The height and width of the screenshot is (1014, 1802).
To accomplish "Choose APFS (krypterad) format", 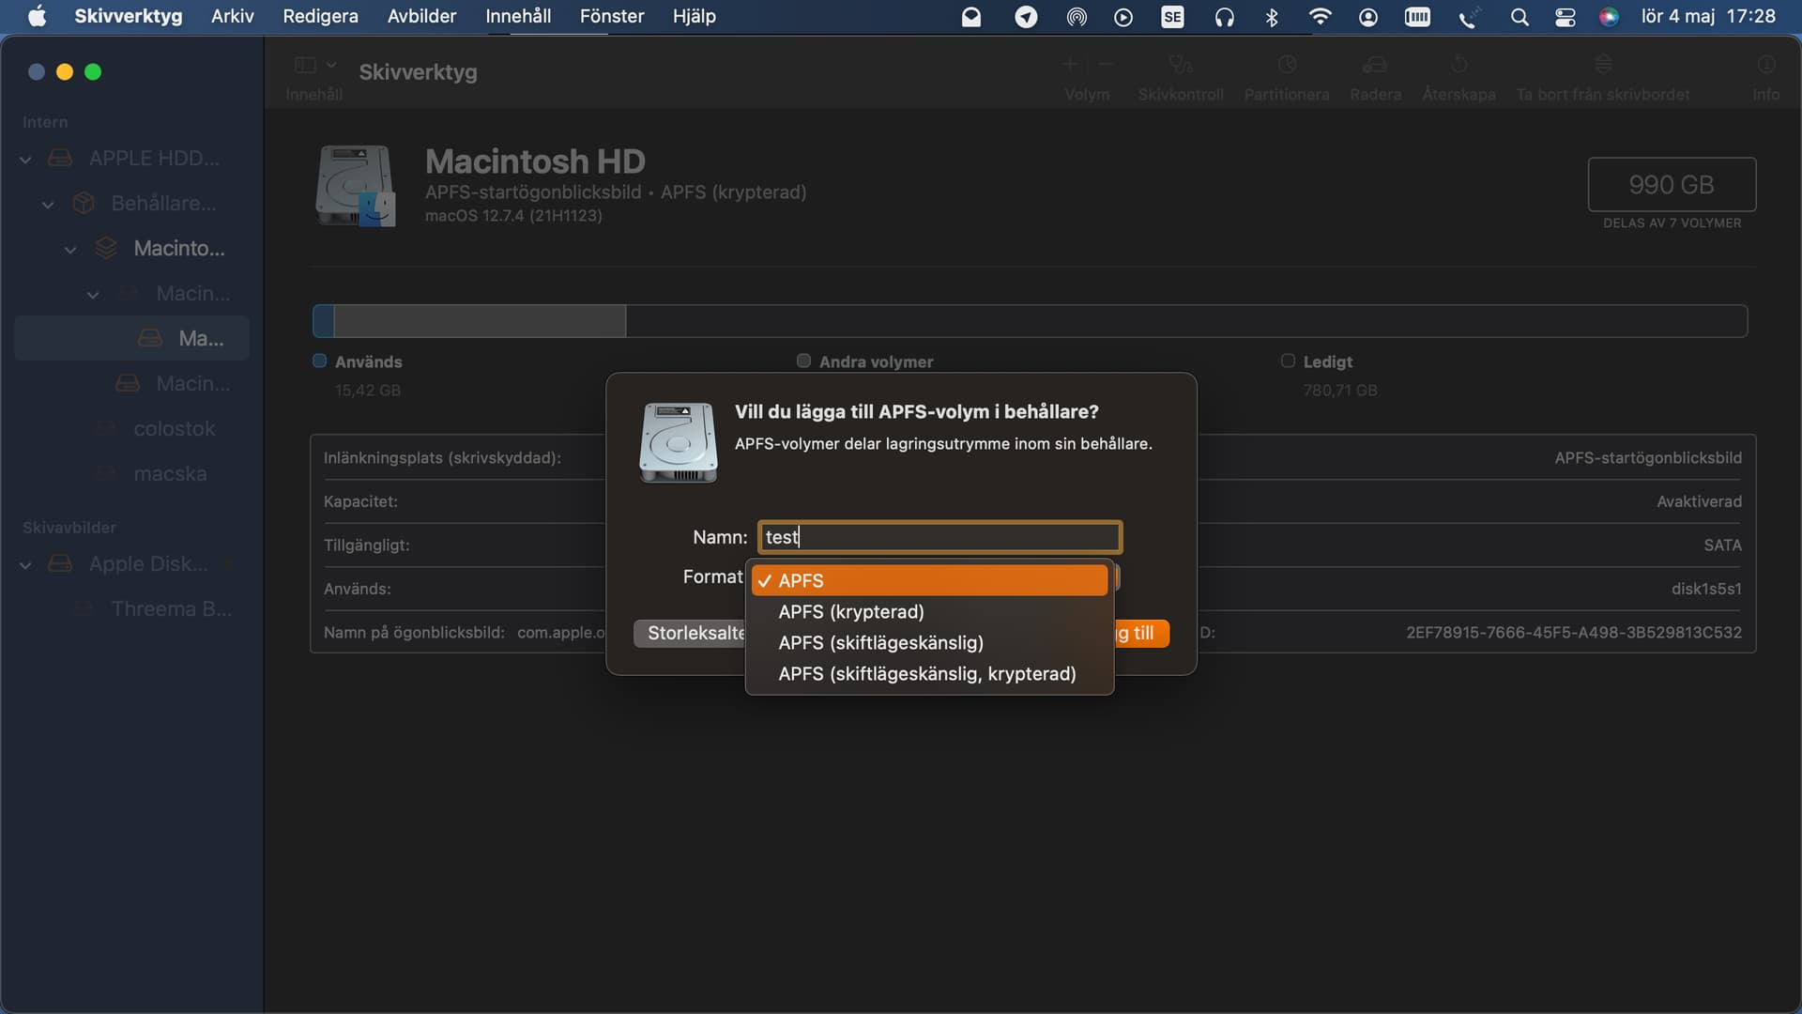I will (929, 611).
